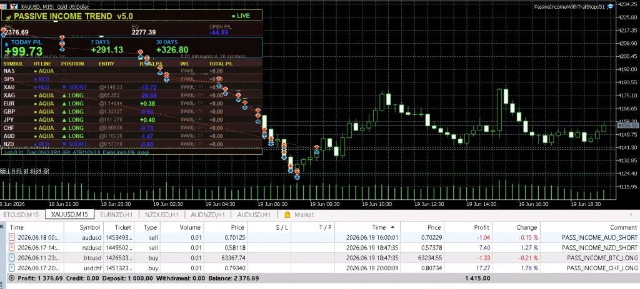
Task: Click the S / L column header
Action: (269, 227)
